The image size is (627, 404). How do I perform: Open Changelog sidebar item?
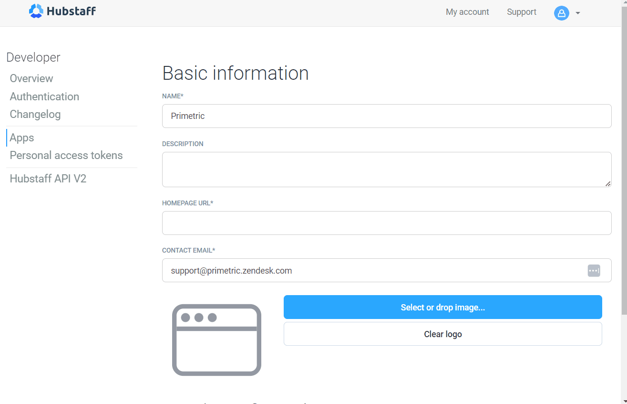[x=35, y=114]
